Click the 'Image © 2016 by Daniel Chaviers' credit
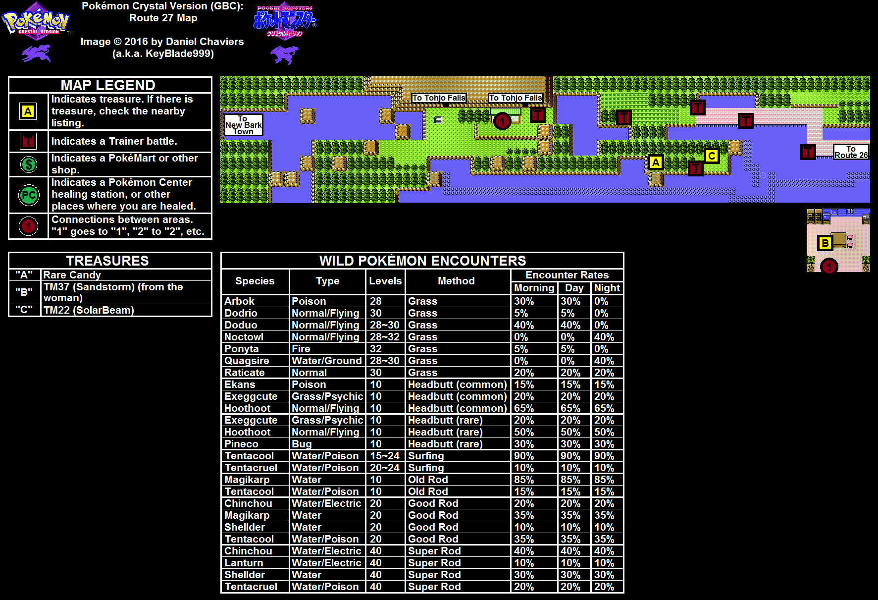 (x=162, y=42)
